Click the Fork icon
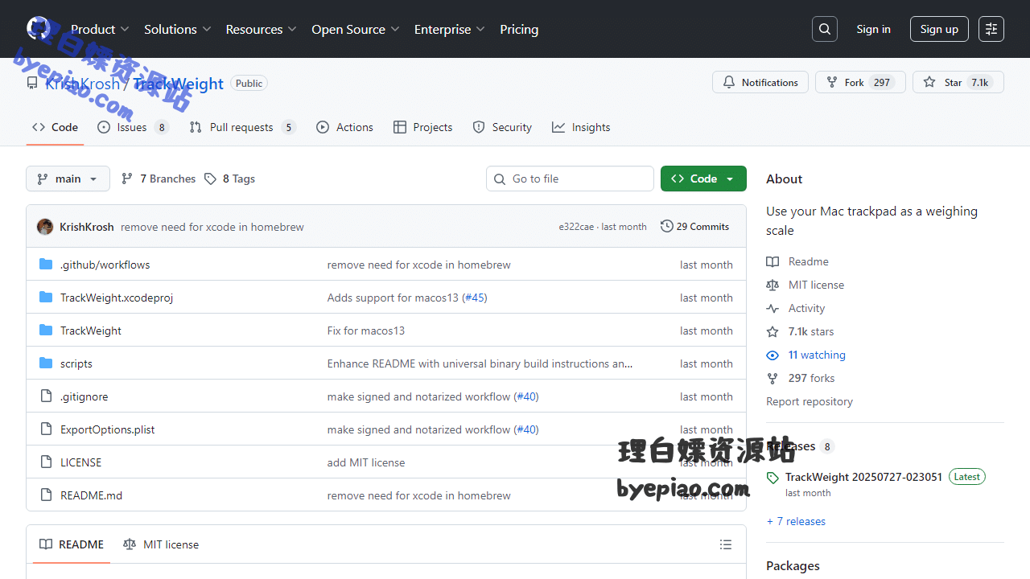This screenshot has width=1030, height=579. point(832,82)
